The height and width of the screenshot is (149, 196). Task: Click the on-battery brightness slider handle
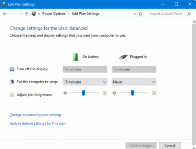coord(83,93)
